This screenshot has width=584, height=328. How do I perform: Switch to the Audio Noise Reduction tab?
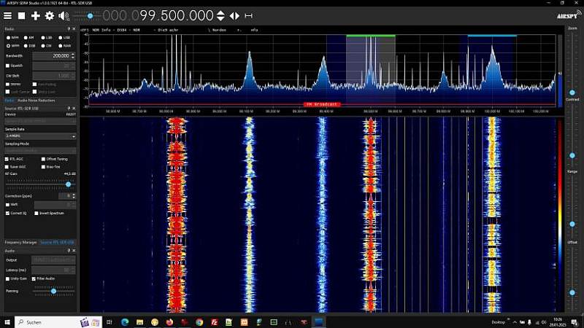pyautogui.click(x=36, y=101)
